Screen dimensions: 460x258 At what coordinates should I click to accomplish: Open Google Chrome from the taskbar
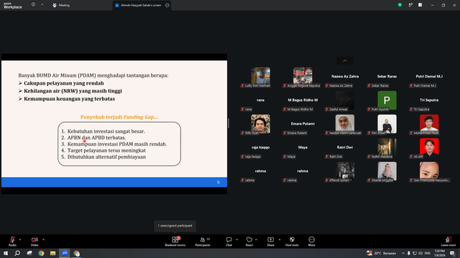(41, 253)
